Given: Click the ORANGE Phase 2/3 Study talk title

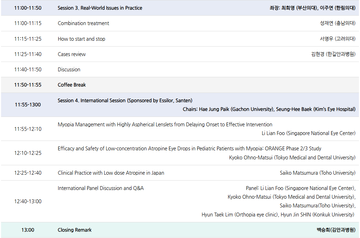Looking at the screenshot, I should 189,149.
